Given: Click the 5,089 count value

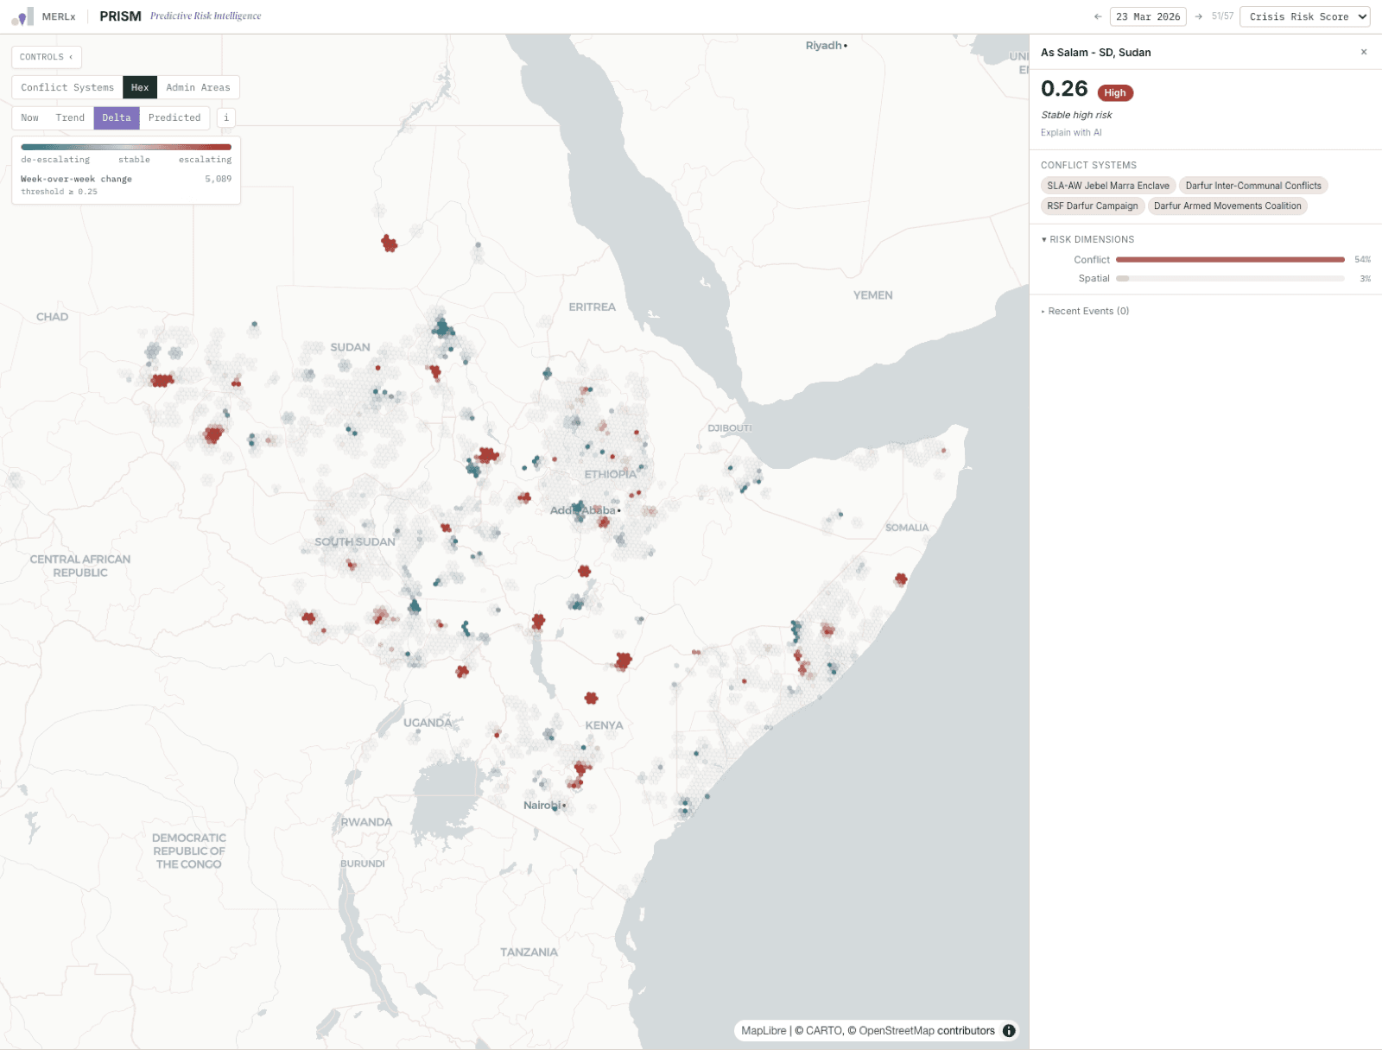Looking at the screenshot, I should [x=218, y=179].
